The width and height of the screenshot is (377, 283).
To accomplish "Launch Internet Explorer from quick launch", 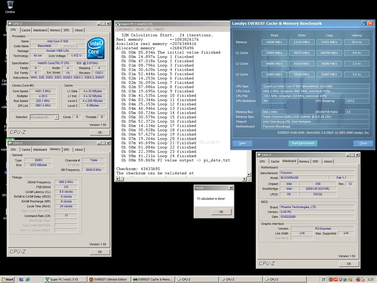I will pos(28,279).
